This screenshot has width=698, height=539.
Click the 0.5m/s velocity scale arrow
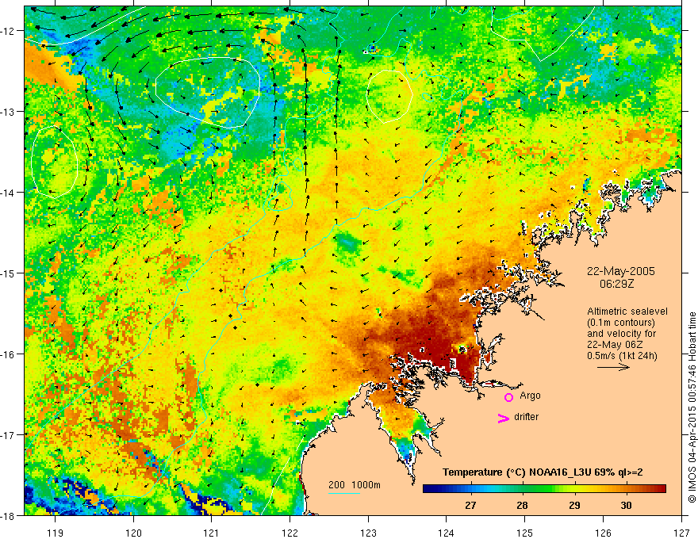click(x=613, y=367)
